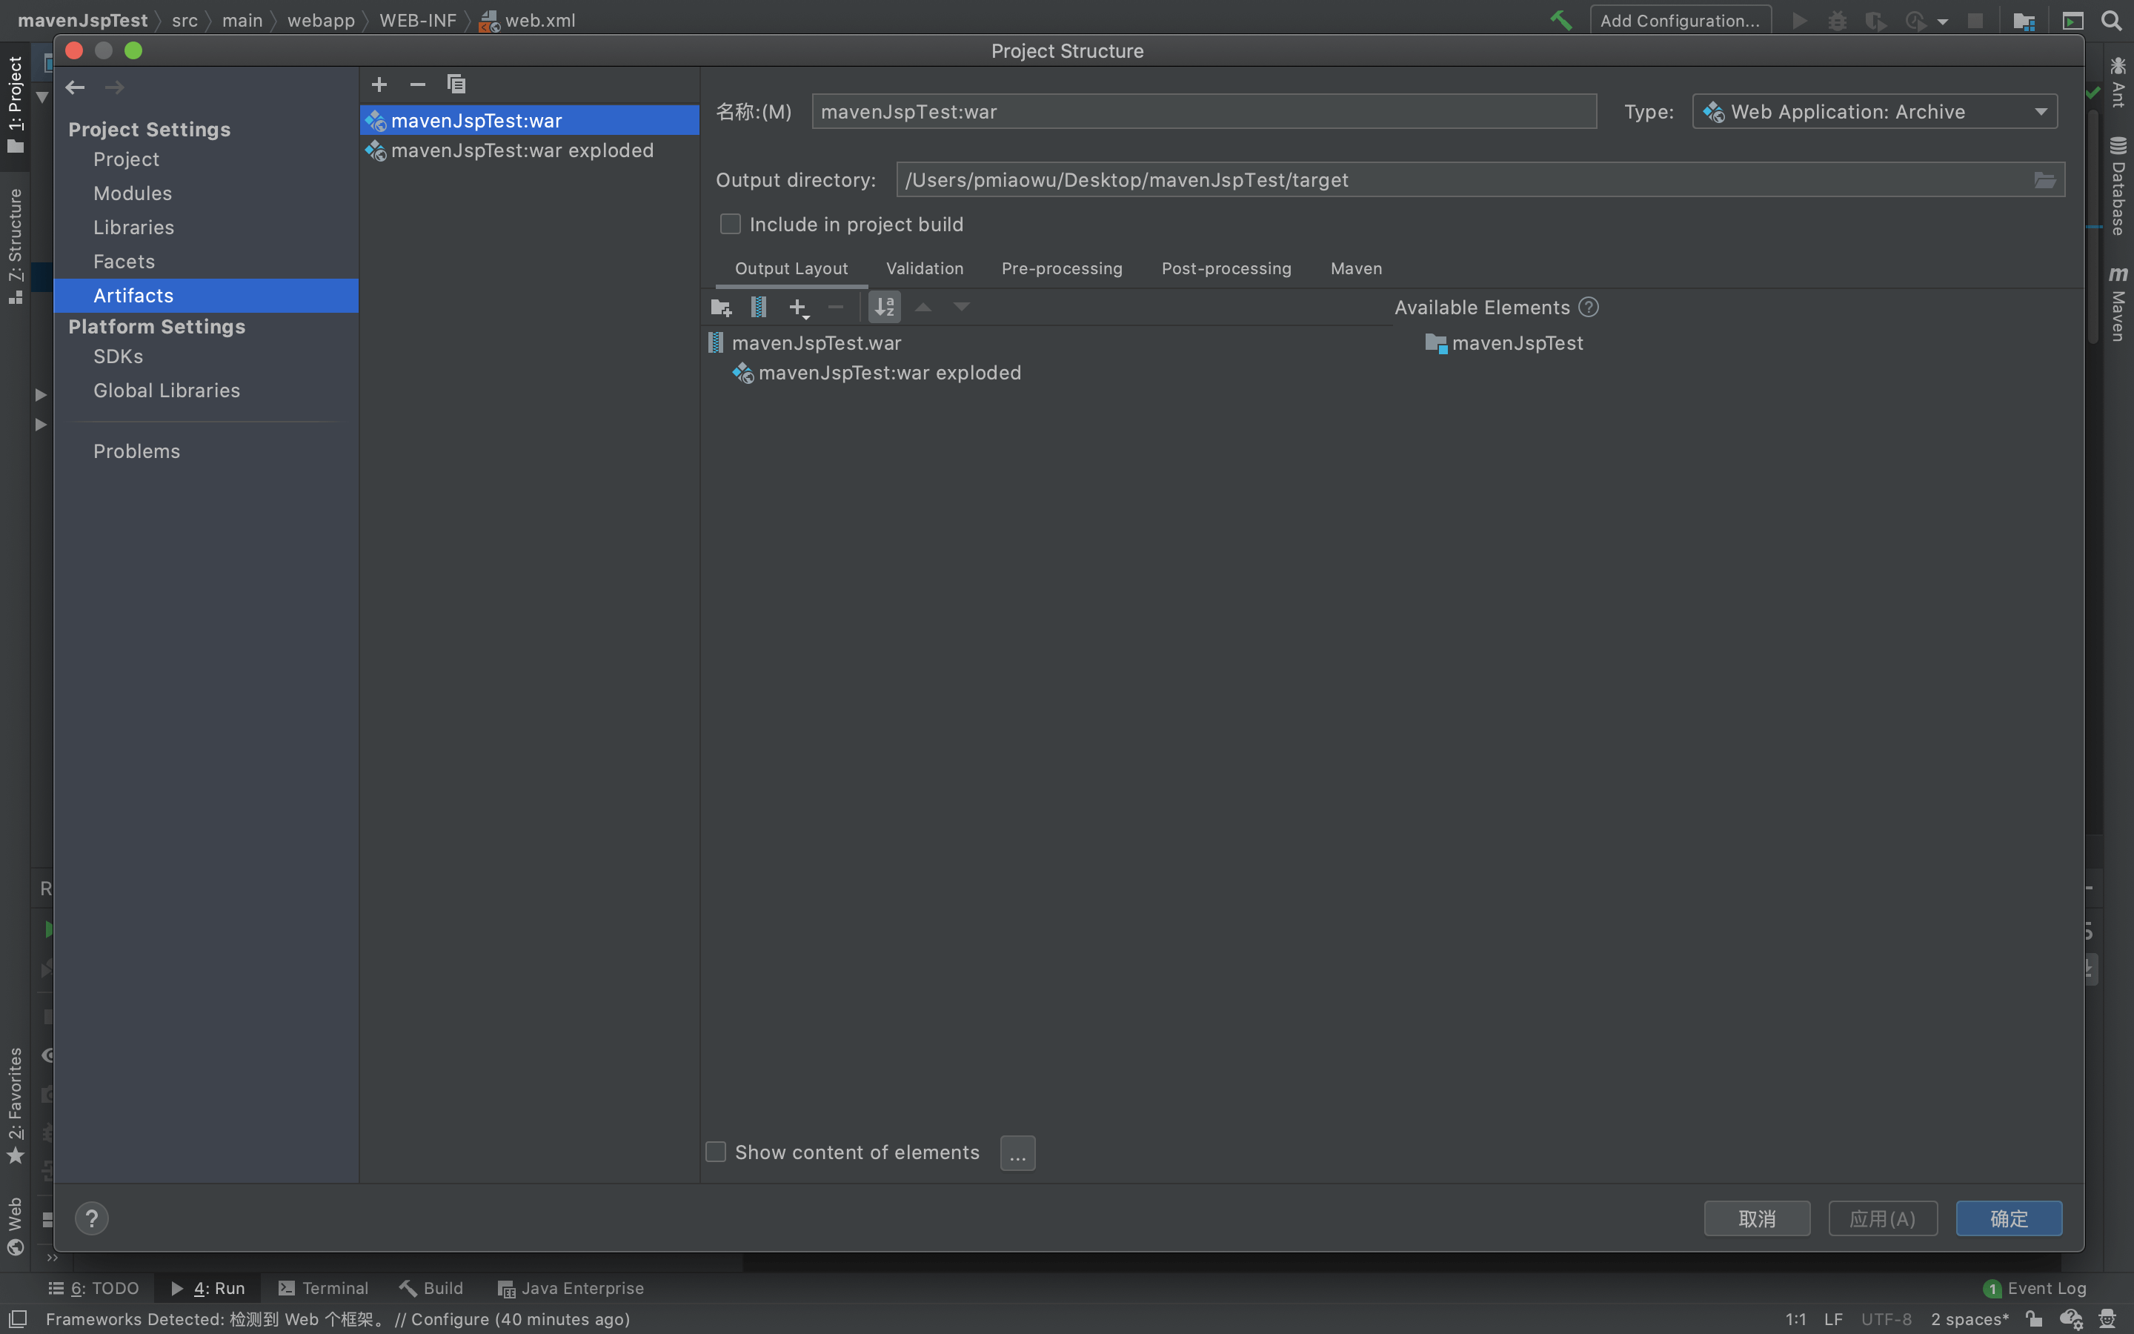Move element up arrow
The height and width of the screenshot is (1334, 2134).
923,307
